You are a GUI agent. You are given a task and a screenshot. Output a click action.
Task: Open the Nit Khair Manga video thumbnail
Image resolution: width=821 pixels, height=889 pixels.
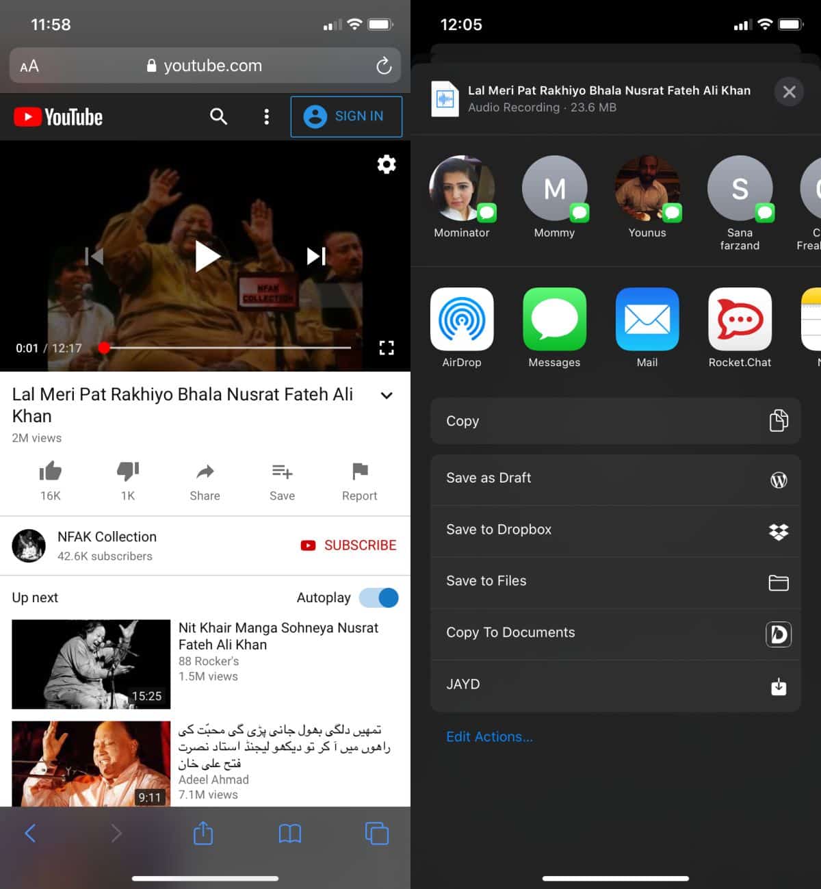[x=90, y=664]
